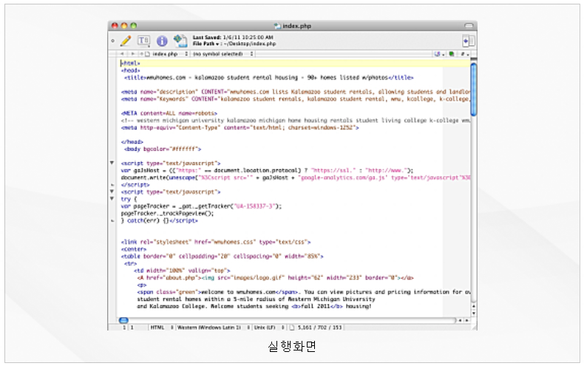Viewport: 584px width, 366px height.
Task: Click the 5,161 / 702 / 153 document statistics
Action: 319,328
